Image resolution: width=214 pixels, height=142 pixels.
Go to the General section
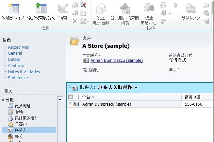pyautogui.click(x=15, y=53)
